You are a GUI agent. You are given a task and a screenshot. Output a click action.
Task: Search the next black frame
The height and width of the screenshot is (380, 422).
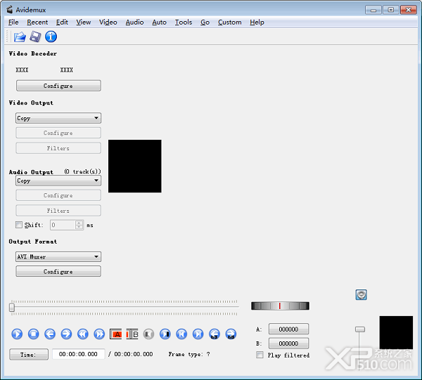(x=165, y=334)
